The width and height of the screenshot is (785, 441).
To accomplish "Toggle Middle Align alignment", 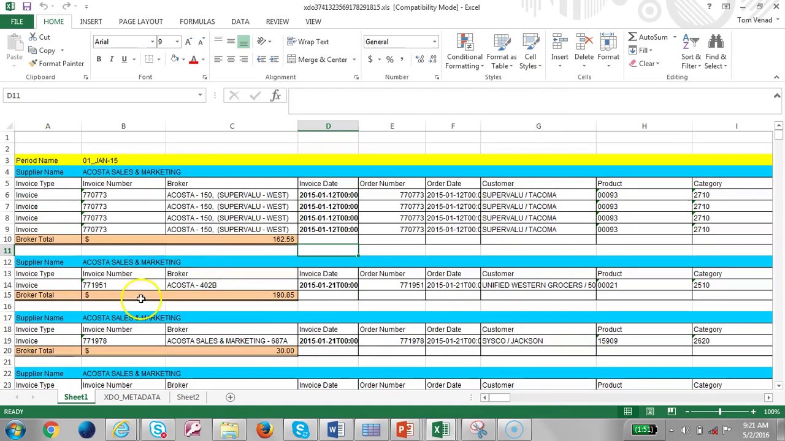I will point(231,42).
